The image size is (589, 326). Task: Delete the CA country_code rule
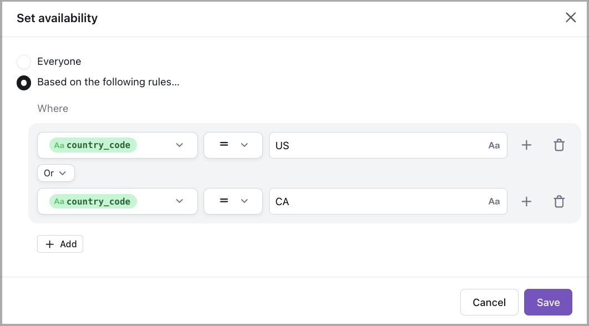click(559, 202)
